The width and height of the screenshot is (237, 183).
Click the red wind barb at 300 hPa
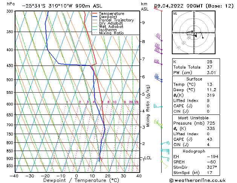tap(158, 9)
